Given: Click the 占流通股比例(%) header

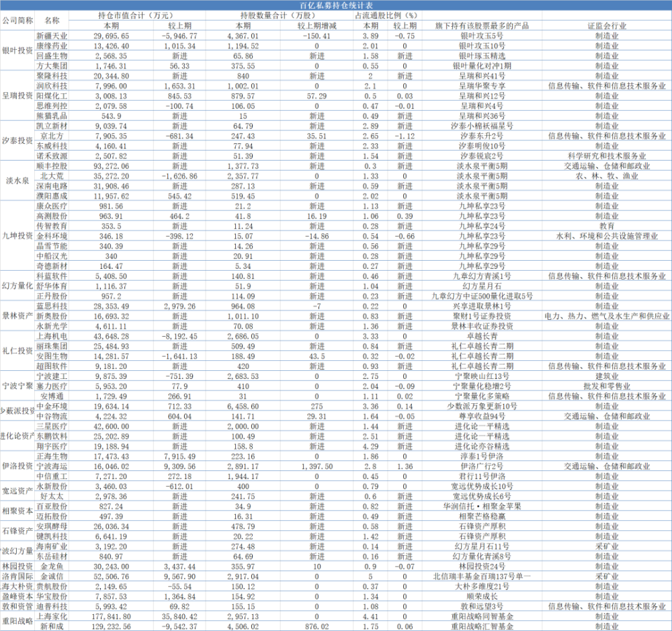Looking at the screenshot, I should click(x=388, y=15).
